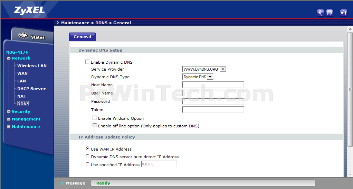
Task: Click the Management link
Action: coord(26,119)
